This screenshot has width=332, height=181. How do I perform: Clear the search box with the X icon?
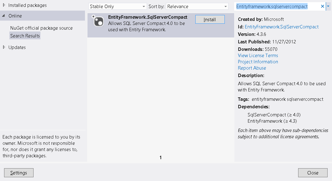323,6
